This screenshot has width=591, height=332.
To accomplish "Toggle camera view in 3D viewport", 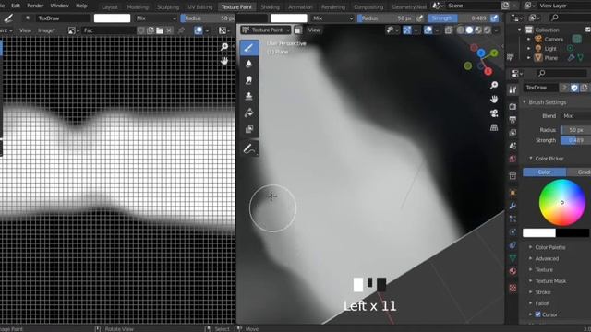I will coord(494,113).
